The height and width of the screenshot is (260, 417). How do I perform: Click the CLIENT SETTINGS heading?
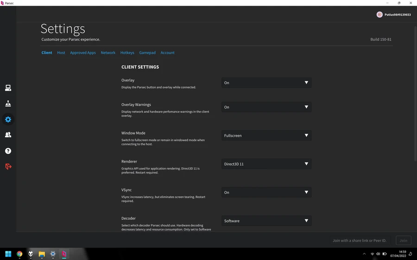(x=140, y=67)
